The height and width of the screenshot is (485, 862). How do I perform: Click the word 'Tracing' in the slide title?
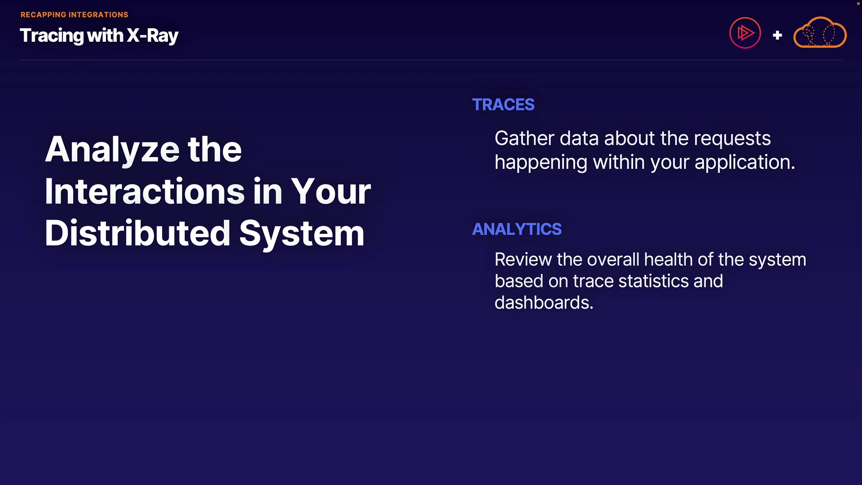[52, 35]
